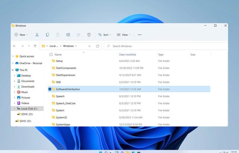Screen dimensions: 239x153
Task: Click the Cut scissors icon
Action: point(37,35)
